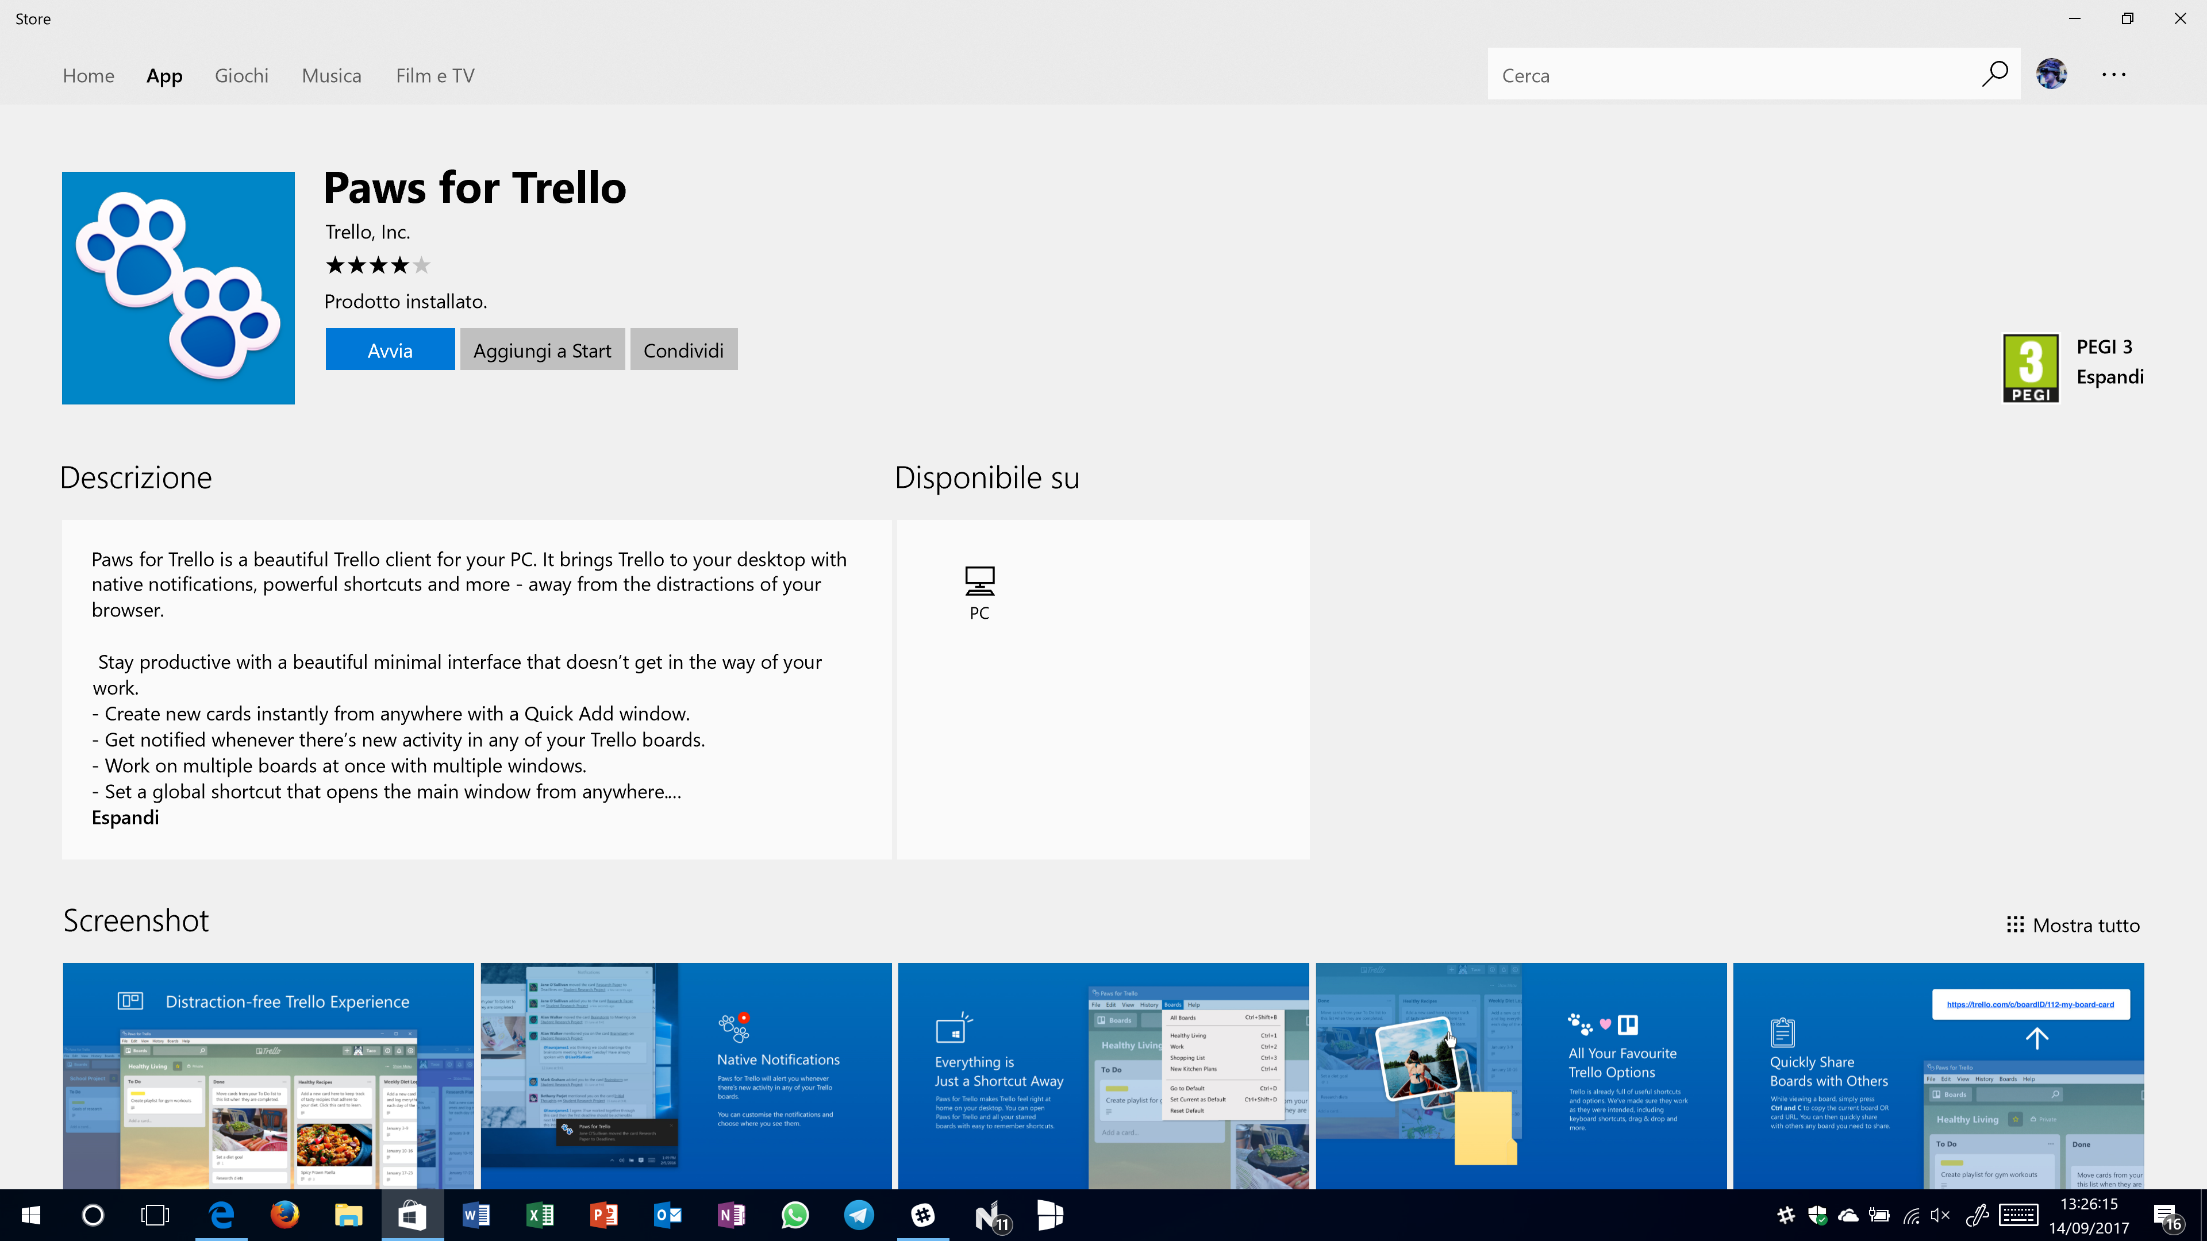Open the Action Center notifications icon
2207x1241 pixels.
coord(2168,1217)
